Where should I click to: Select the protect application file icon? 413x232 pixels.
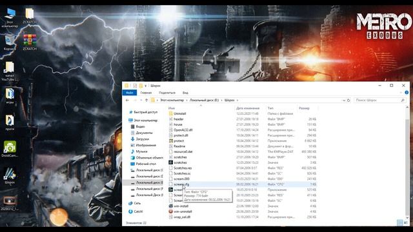pyautogui.click(x=170, y=140)
